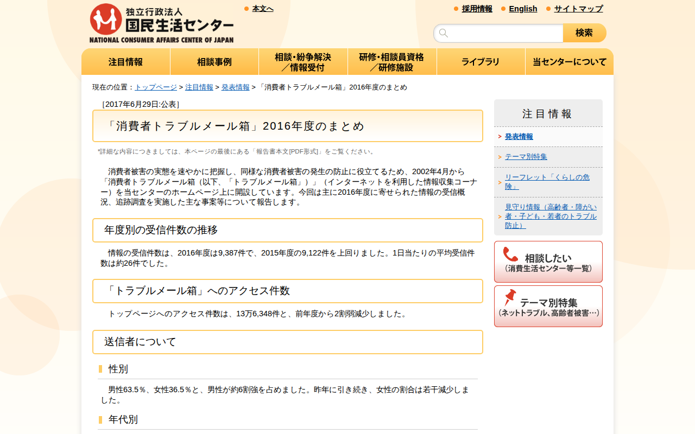
Task: Click the paragraph mentioning 9,387件
Action: tap(288, 258)
